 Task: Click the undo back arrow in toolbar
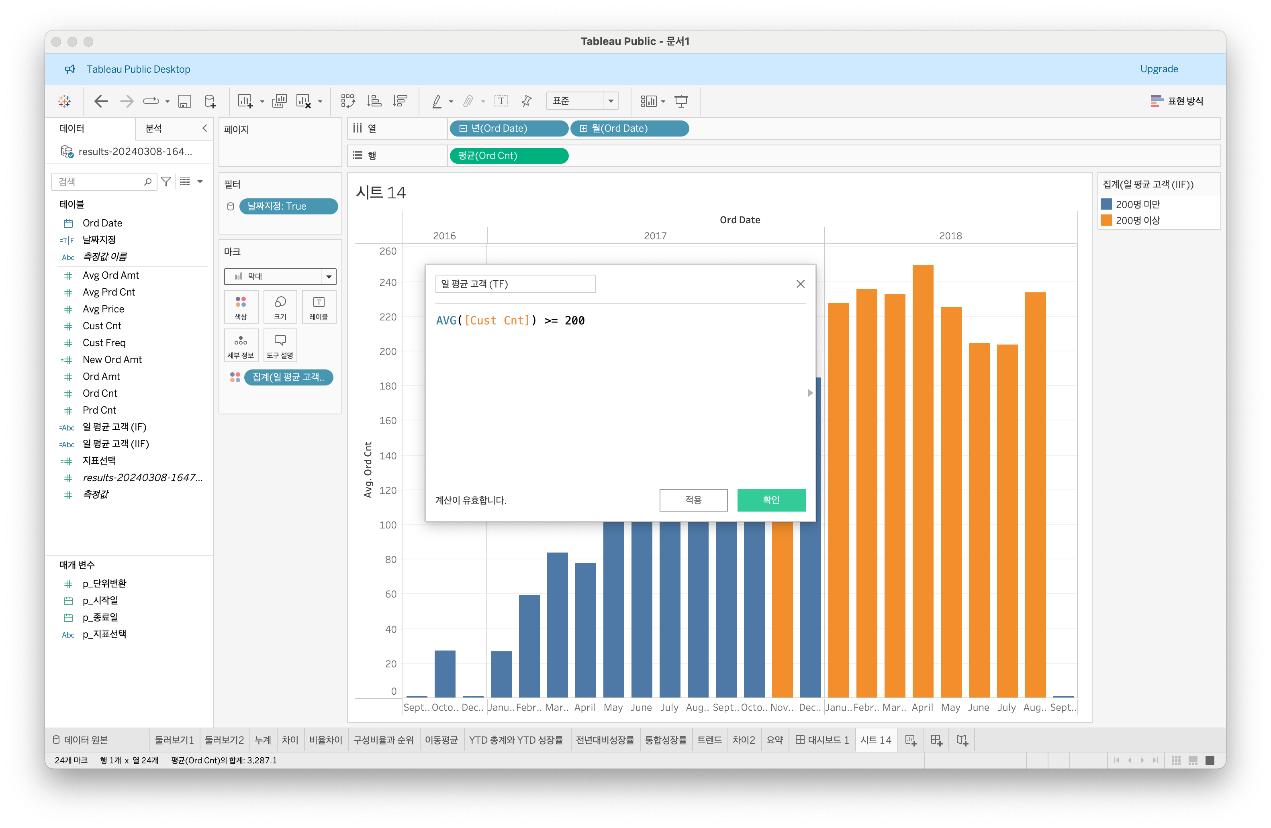coord(100,101)
